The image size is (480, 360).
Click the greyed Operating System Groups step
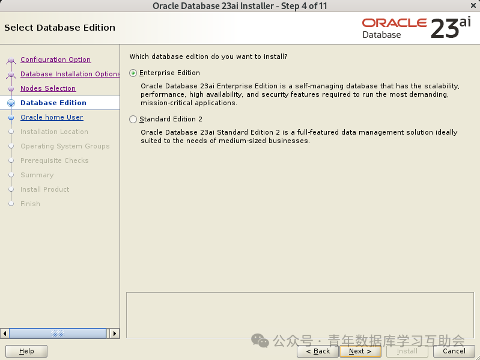[65, 146]
